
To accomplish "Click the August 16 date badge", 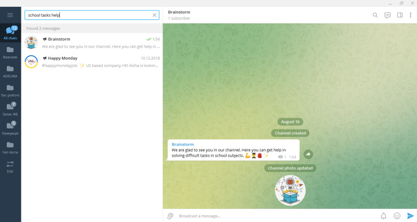I will tap(290, 122).
